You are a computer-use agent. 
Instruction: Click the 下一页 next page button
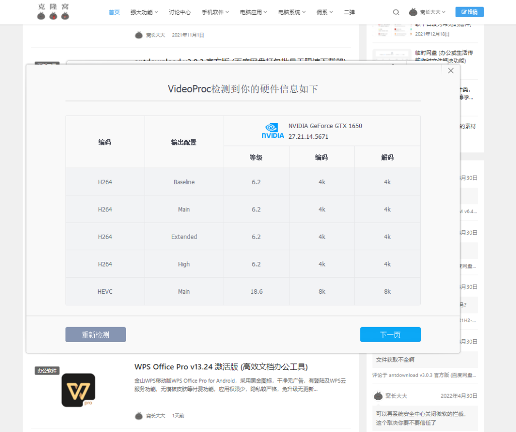pos(391,335)
